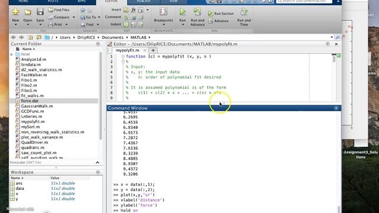Switch to the APPS ribbon tab
This screenshot has height=213, width=379.
82,1
